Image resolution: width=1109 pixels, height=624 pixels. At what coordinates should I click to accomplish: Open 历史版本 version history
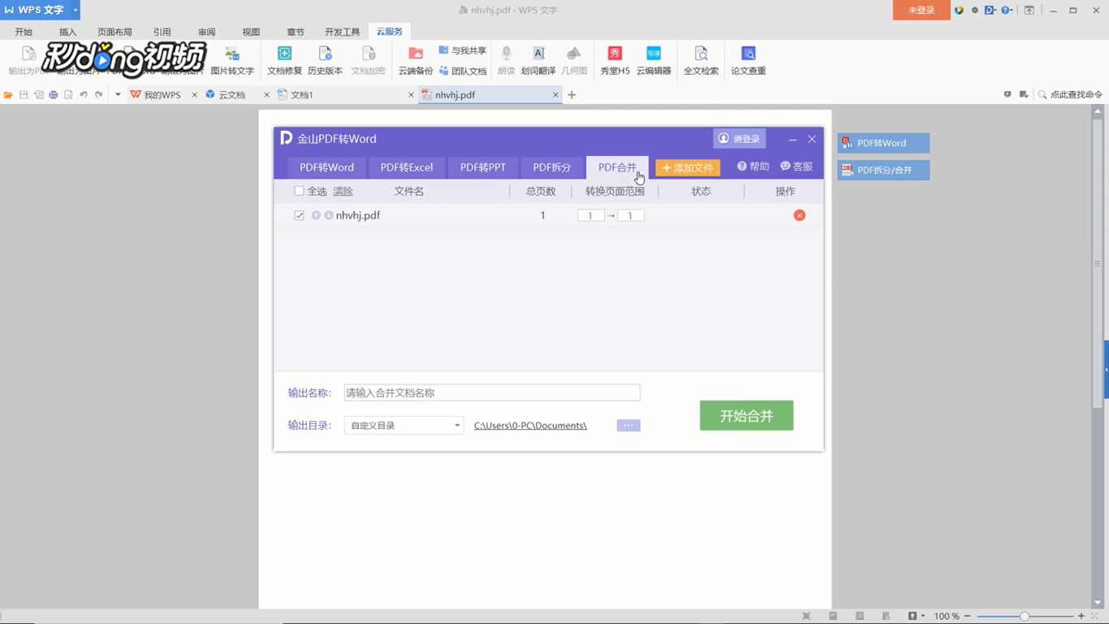click(x=325, y=61)
